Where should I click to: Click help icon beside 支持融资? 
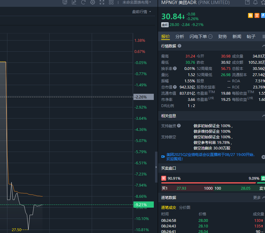(179, 126)
